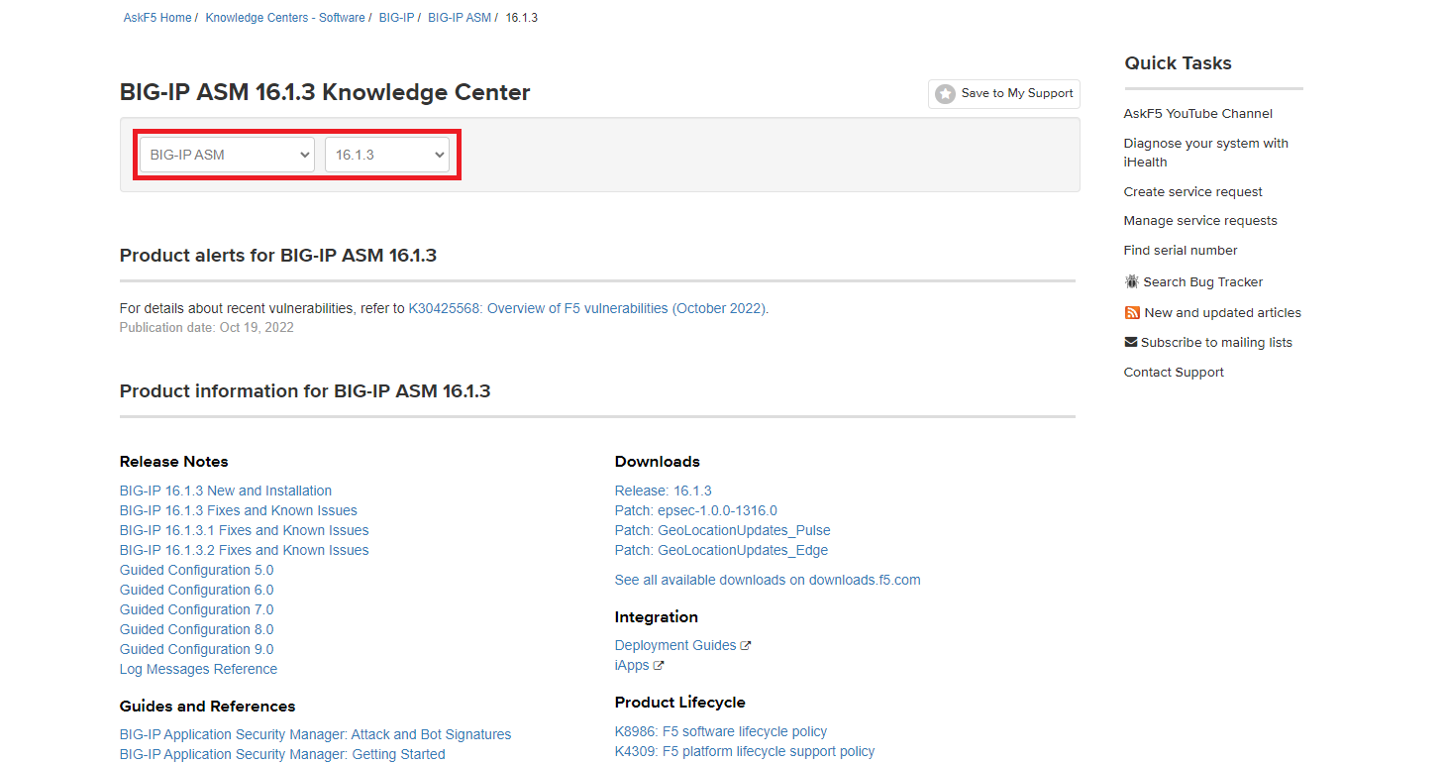Open Patch GeoLocationUpdates_Pulse download

click(x=722, y=530)
